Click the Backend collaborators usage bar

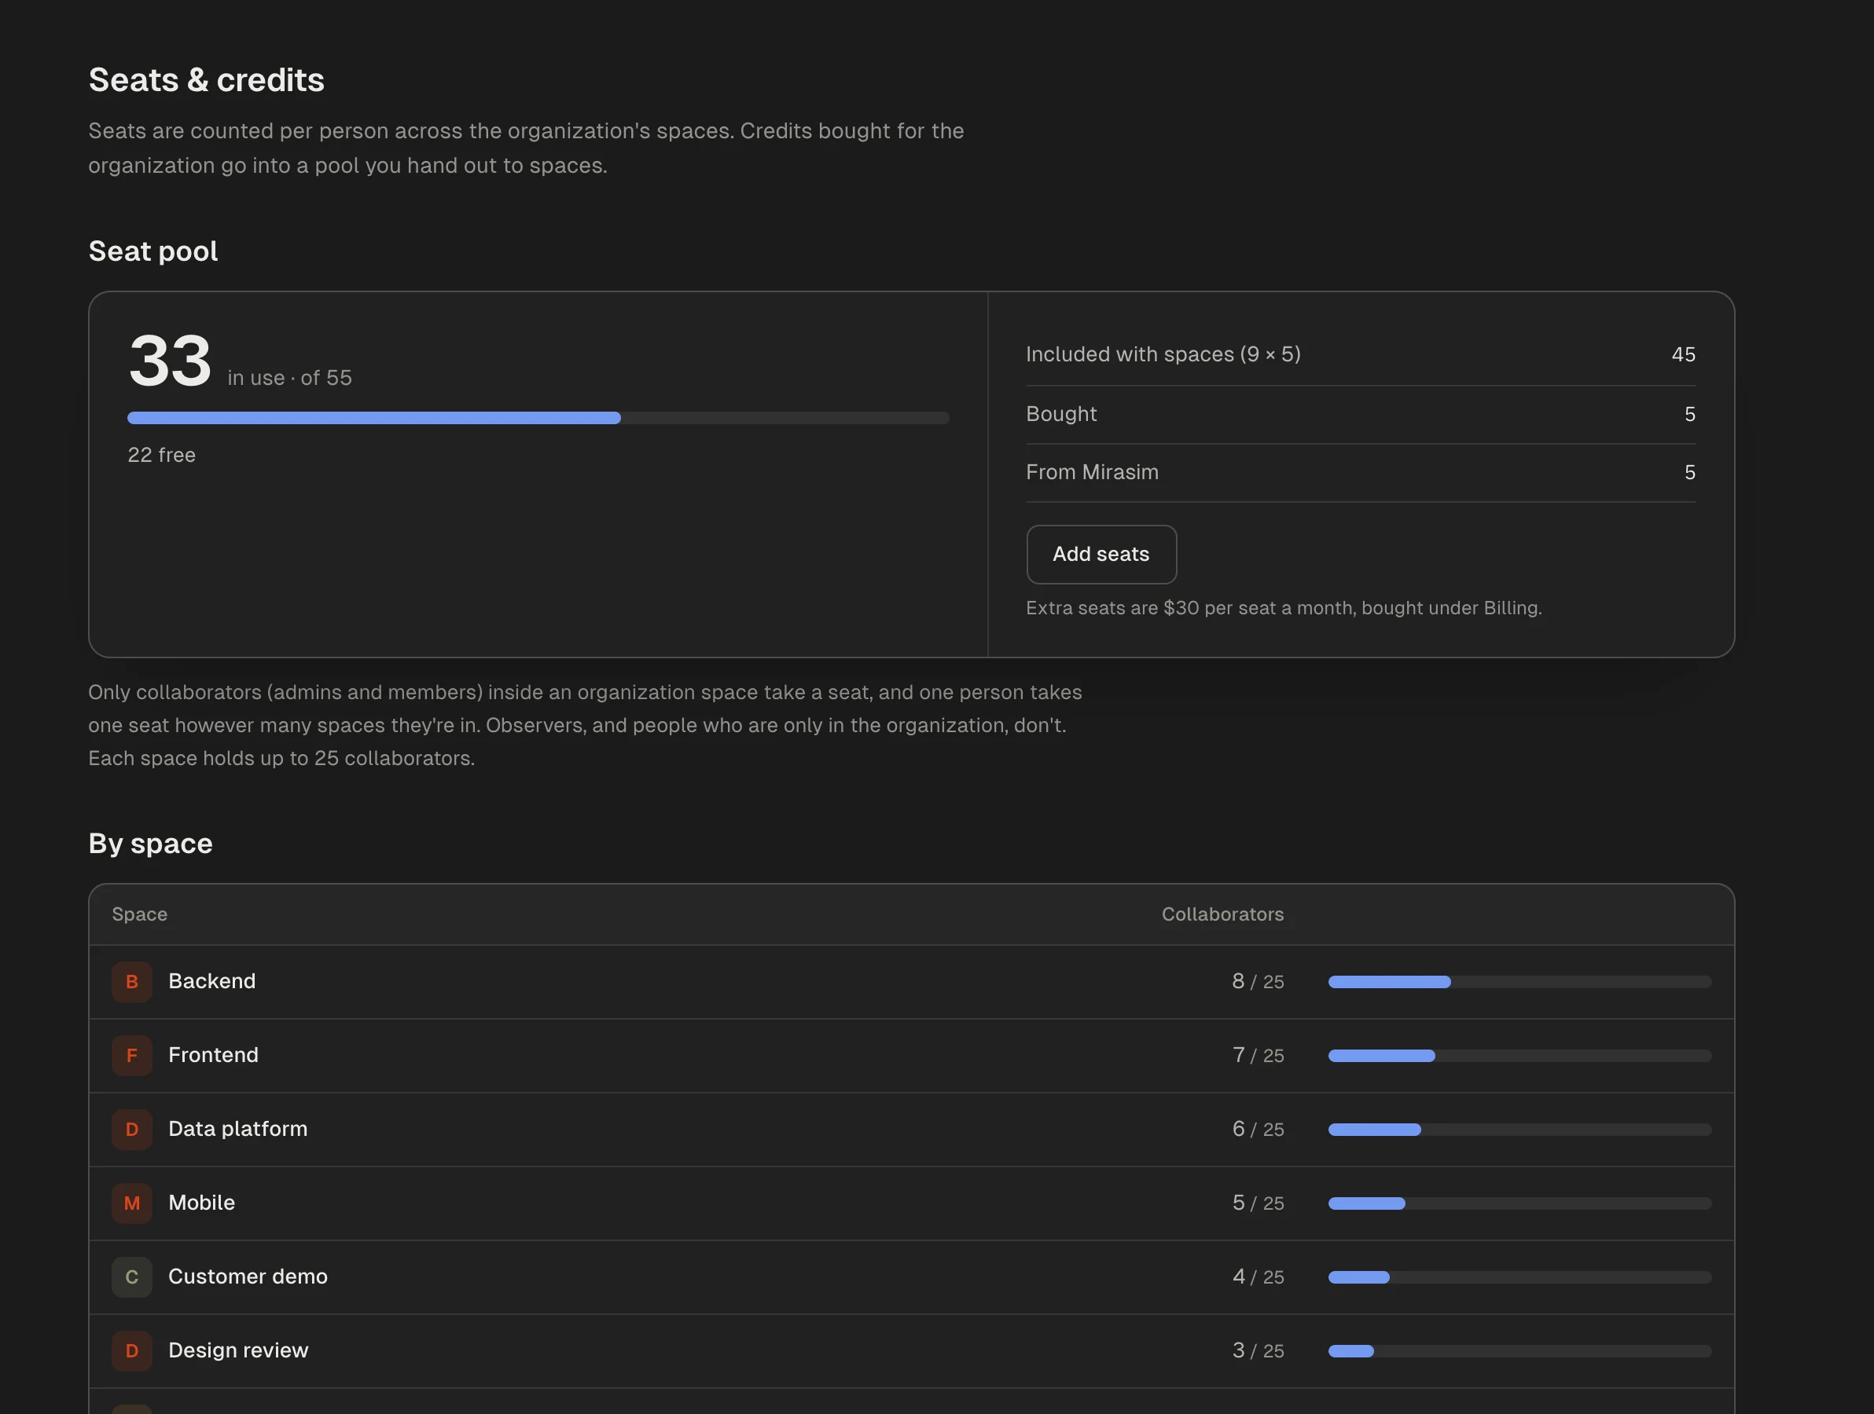pyautogui.click(x=1519, y=981)
